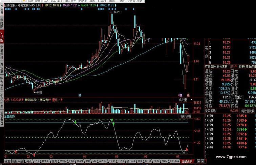
Task: Click the MA20: 11.21 indicator value
Action: pos(70,5)
